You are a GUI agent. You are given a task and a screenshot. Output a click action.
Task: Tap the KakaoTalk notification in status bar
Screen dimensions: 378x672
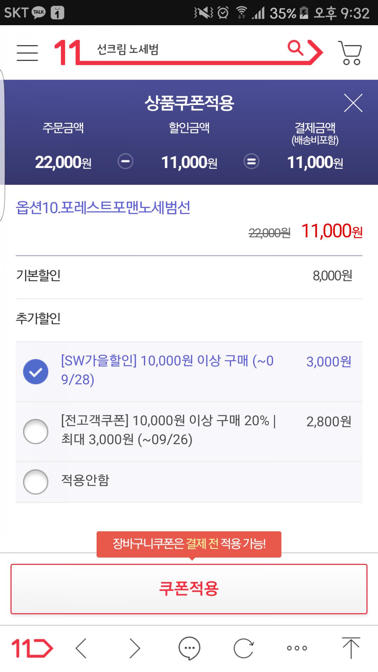pyautogui.click(x=38, y=13)
